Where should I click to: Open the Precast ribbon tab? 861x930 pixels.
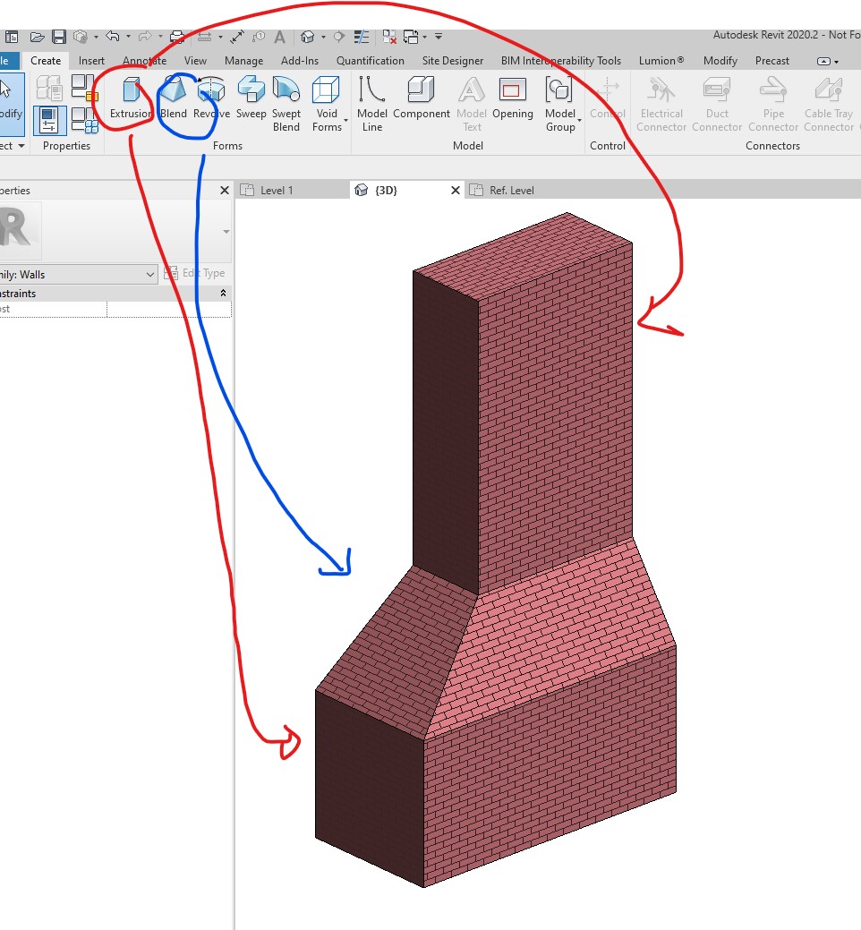tap(772, 61)
